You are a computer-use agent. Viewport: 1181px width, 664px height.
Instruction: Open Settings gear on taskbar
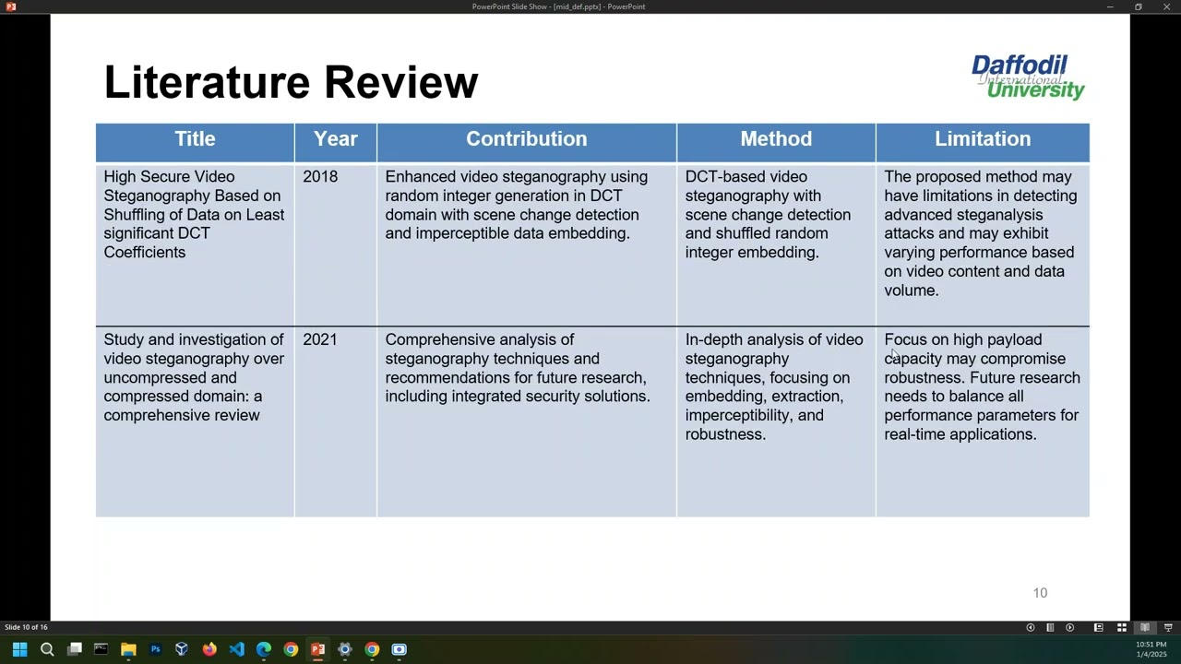(x=344, y=649)
